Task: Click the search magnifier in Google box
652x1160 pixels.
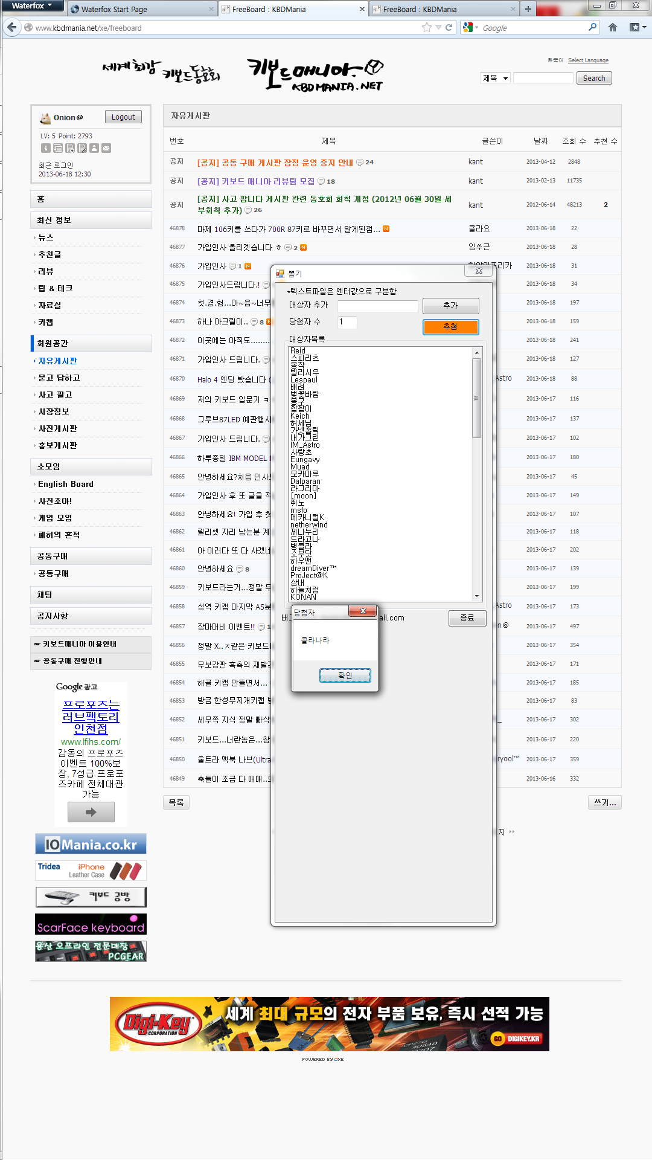Action: click(x=592, y=27)
